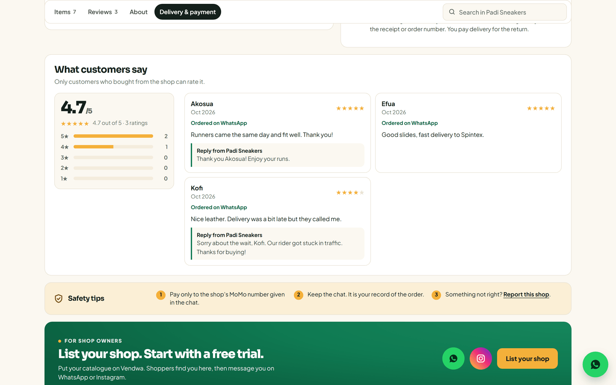This screenshot has width=616, height=385.
Task: Click the 'What customers say' heading
Action: pos(101,69)
